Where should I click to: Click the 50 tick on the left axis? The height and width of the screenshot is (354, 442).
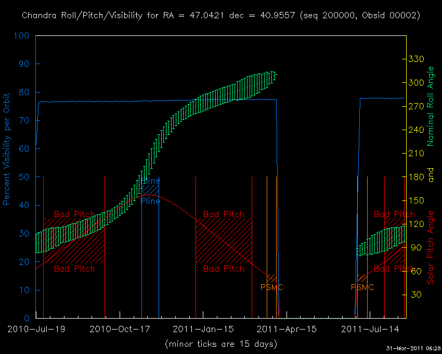pos(24,177)
